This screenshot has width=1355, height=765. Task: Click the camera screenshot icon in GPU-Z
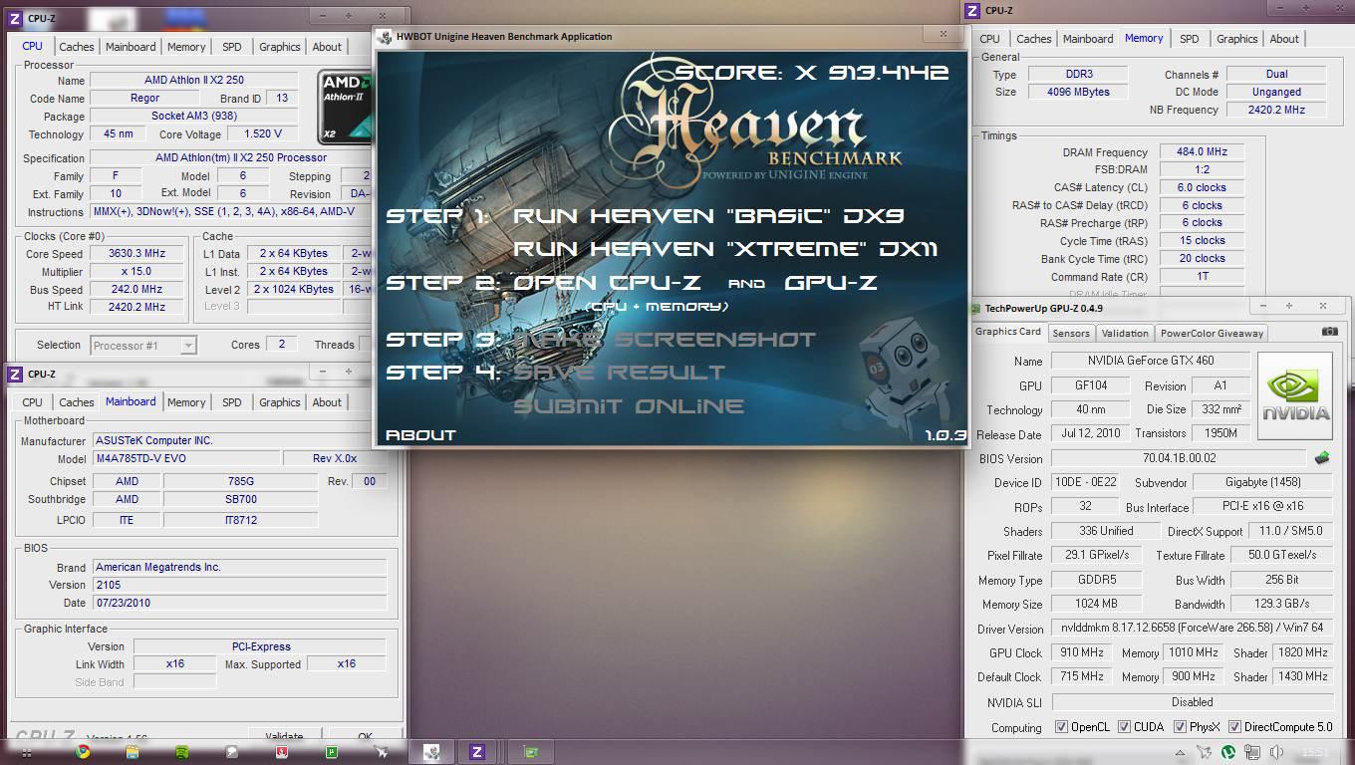coord(1329,332)
